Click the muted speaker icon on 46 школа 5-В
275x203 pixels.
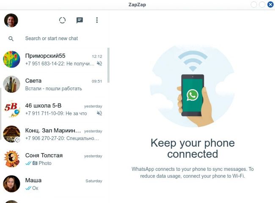[99, 113]
